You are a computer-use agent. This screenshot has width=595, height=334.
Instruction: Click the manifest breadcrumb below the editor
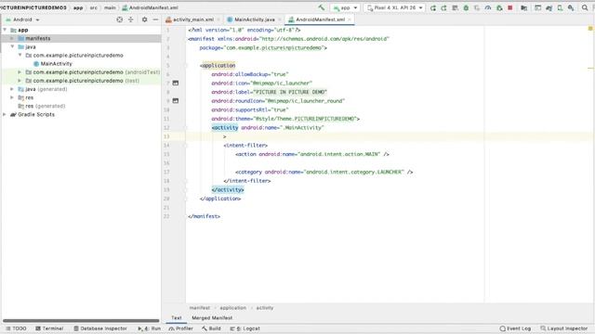pyautogui.click(x=200, y=308)
